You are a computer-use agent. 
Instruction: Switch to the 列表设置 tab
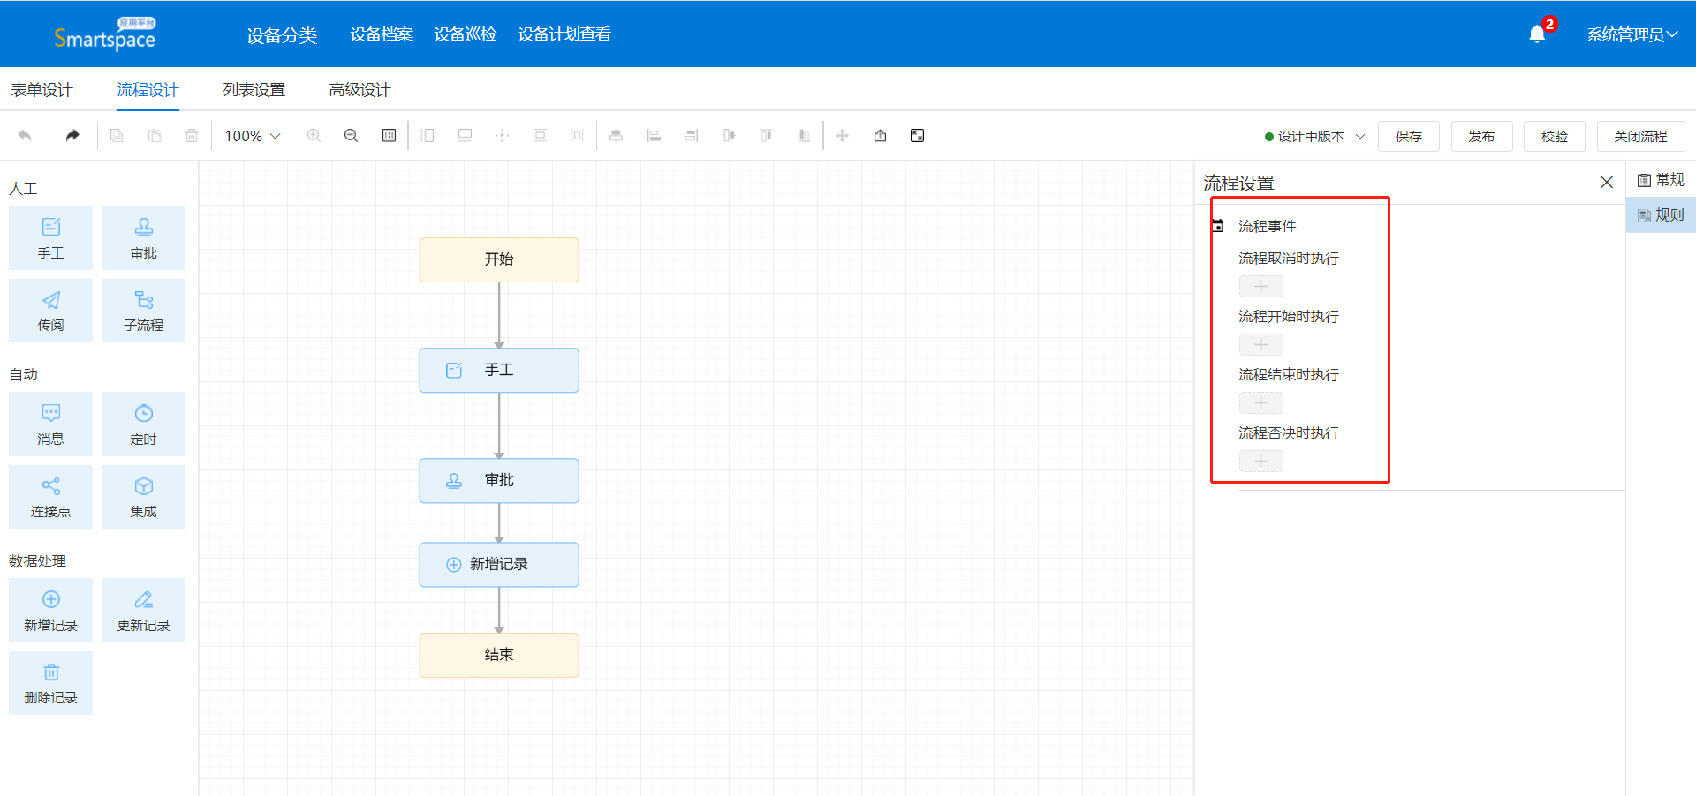pos(254,90)
